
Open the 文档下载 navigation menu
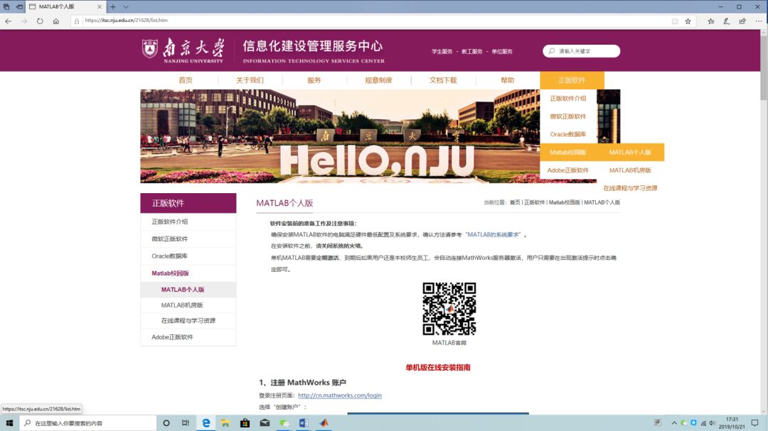coord(443,80)
